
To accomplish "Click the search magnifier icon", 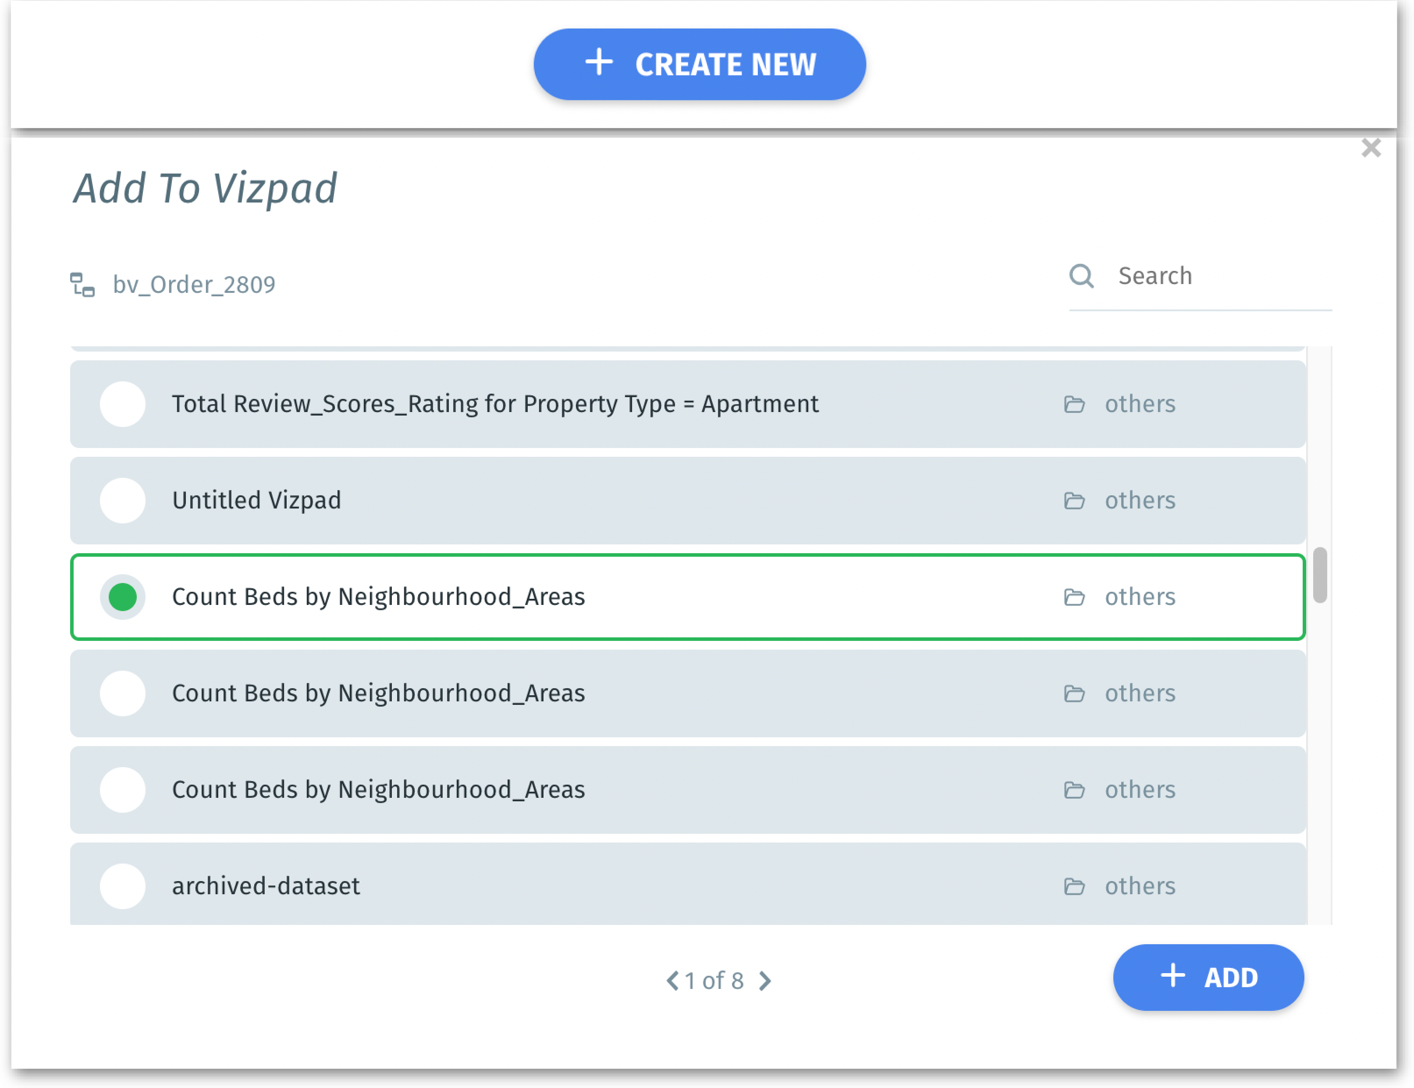I will pos(1081,276).
